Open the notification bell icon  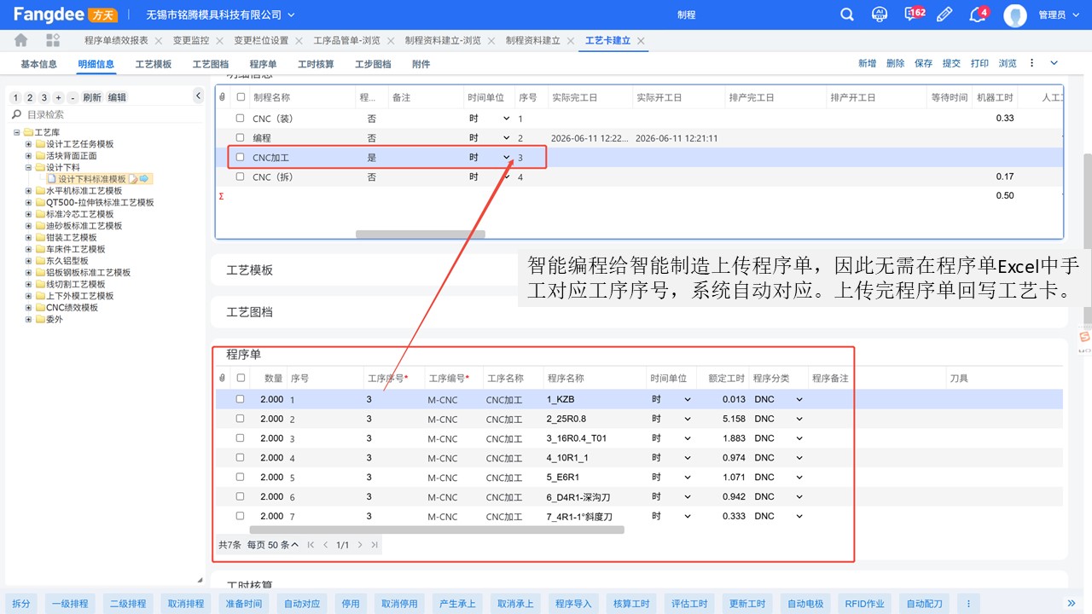[978, 14]
